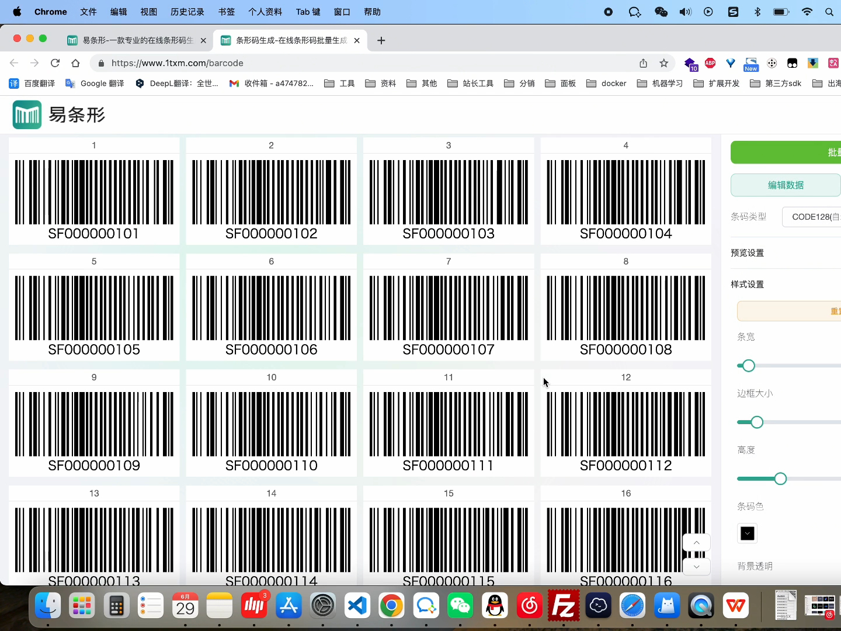
Task: Open the 条码色 black color swatch
Action: [x=747, y=533]
